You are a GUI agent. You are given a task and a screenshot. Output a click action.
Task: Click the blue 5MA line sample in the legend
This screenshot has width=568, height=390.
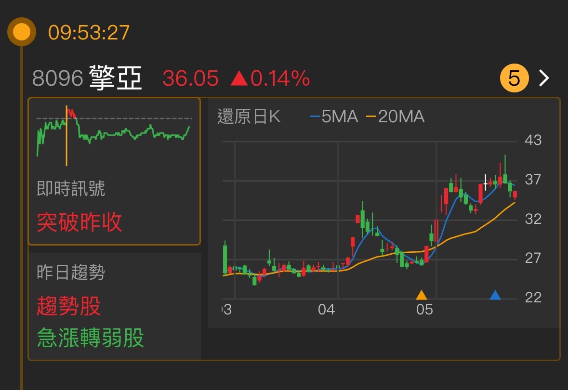tap(315, 117)
